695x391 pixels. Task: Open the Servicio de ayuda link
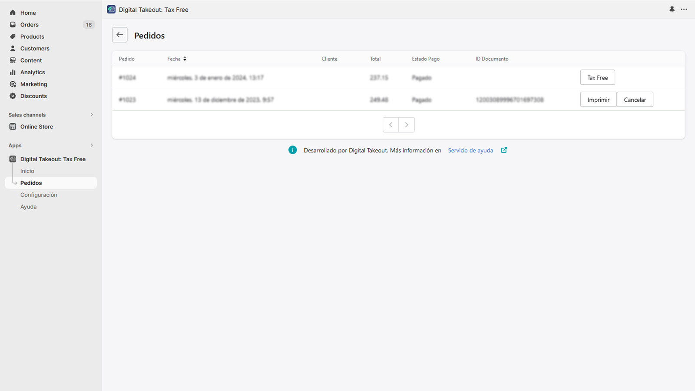point(470,150)
